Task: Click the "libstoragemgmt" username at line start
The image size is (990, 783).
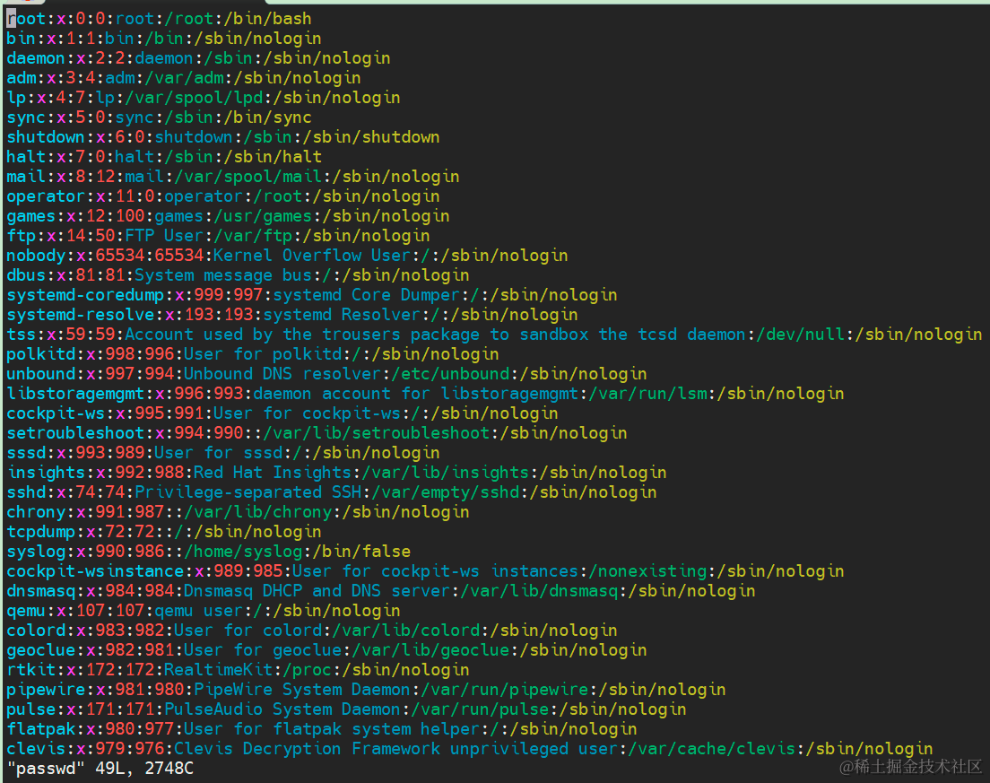Action: pyautogui.click(x=75, y=394)
